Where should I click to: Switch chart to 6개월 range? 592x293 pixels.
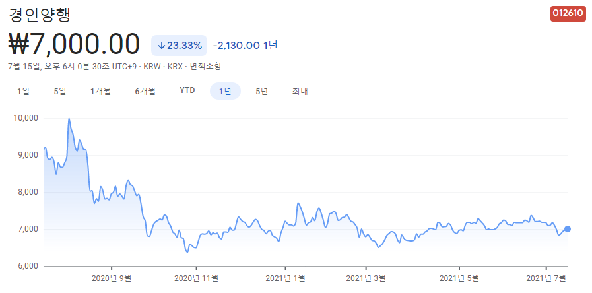(145, 91)
